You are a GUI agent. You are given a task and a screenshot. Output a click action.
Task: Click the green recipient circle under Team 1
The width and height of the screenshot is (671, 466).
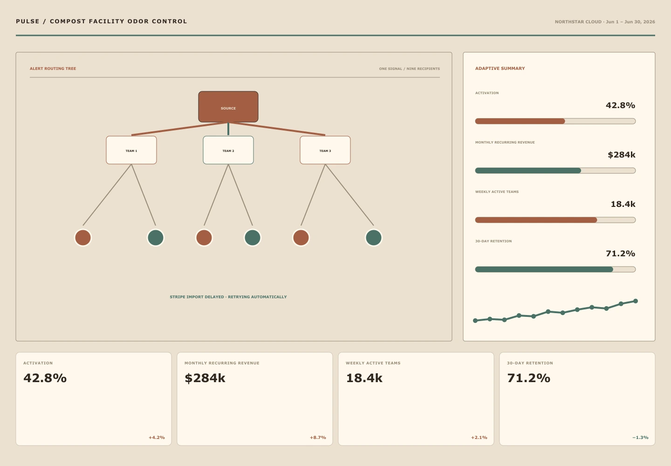click(x=156, y=238)
